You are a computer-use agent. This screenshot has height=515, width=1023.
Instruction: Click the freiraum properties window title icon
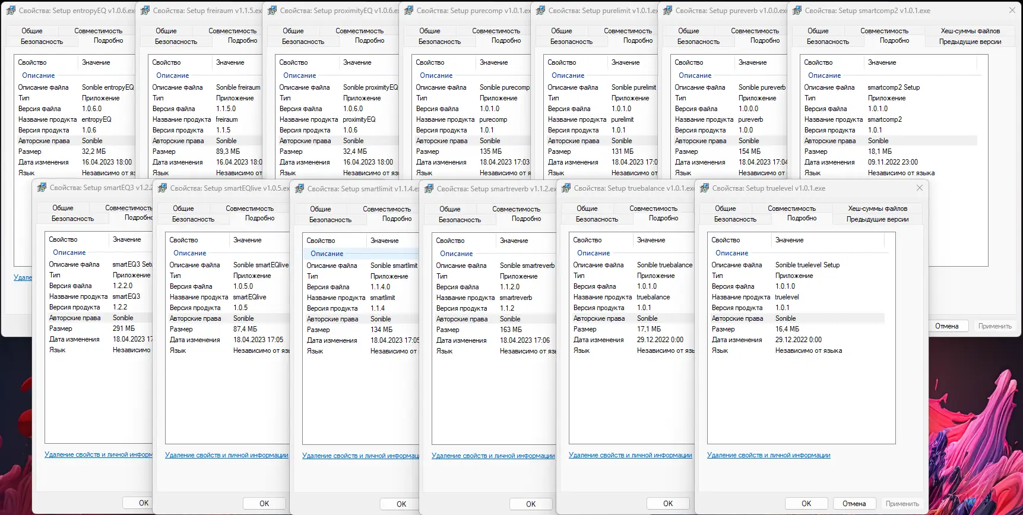(145, 11)
